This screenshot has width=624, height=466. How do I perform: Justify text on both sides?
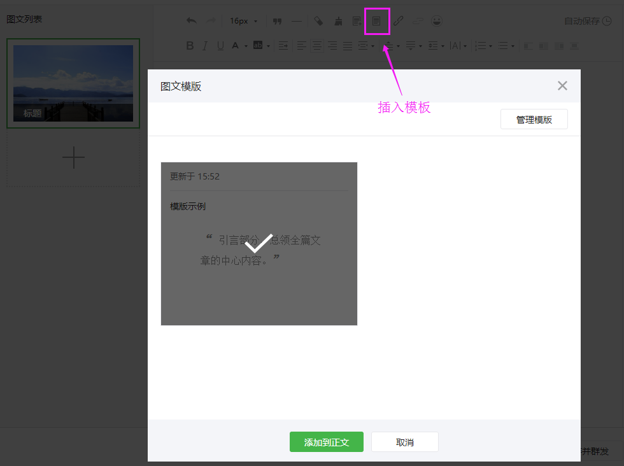point(348,46)
